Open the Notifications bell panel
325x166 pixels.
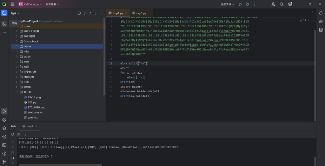coord(320,13)
